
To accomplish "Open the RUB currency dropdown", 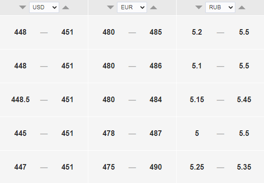I will pos(220,7).
